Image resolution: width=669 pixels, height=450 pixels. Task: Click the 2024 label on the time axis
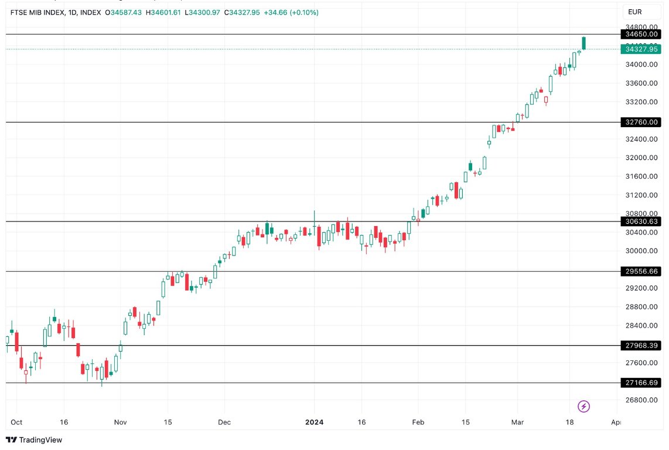pyautogui.click(x=314, y=421)
